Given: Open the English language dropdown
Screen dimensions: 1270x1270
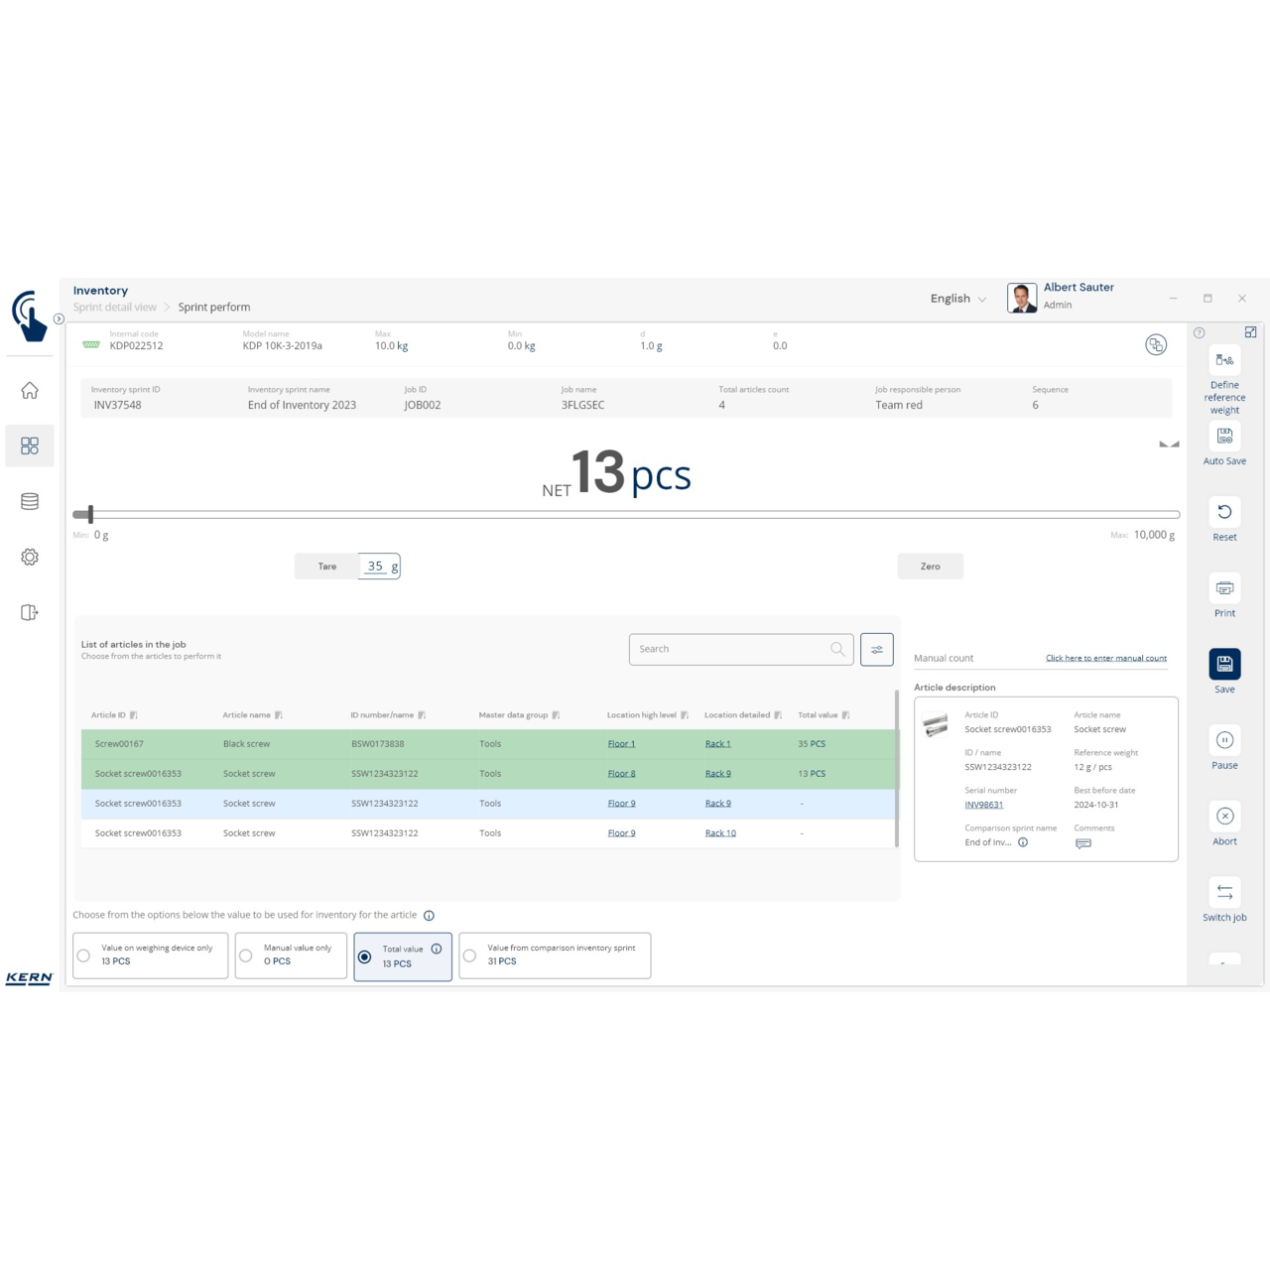Looking at the screenshot, I should pos(955,298).
